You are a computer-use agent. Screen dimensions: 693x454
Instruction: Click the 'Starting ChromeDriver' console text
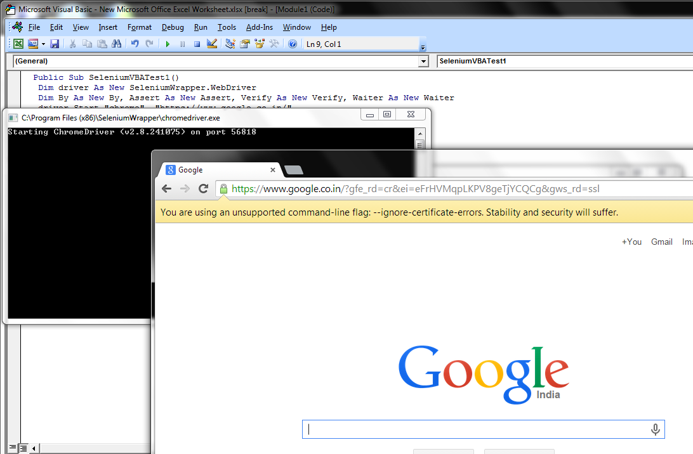(132, 132)
